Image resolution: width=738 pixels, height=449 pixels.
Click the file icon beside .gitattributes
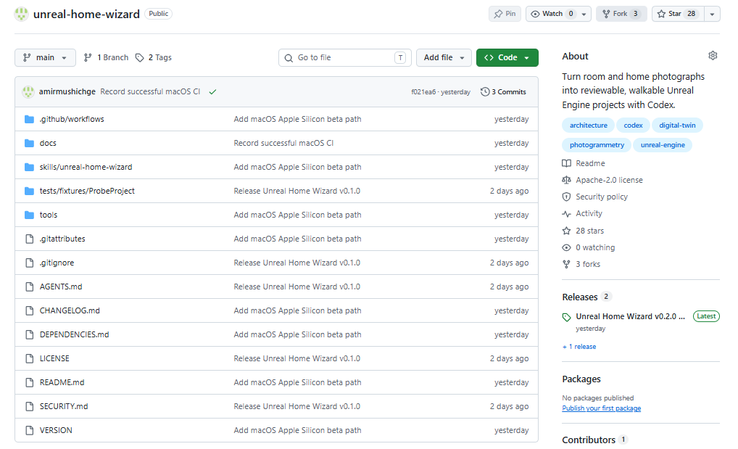pos(30,239)
